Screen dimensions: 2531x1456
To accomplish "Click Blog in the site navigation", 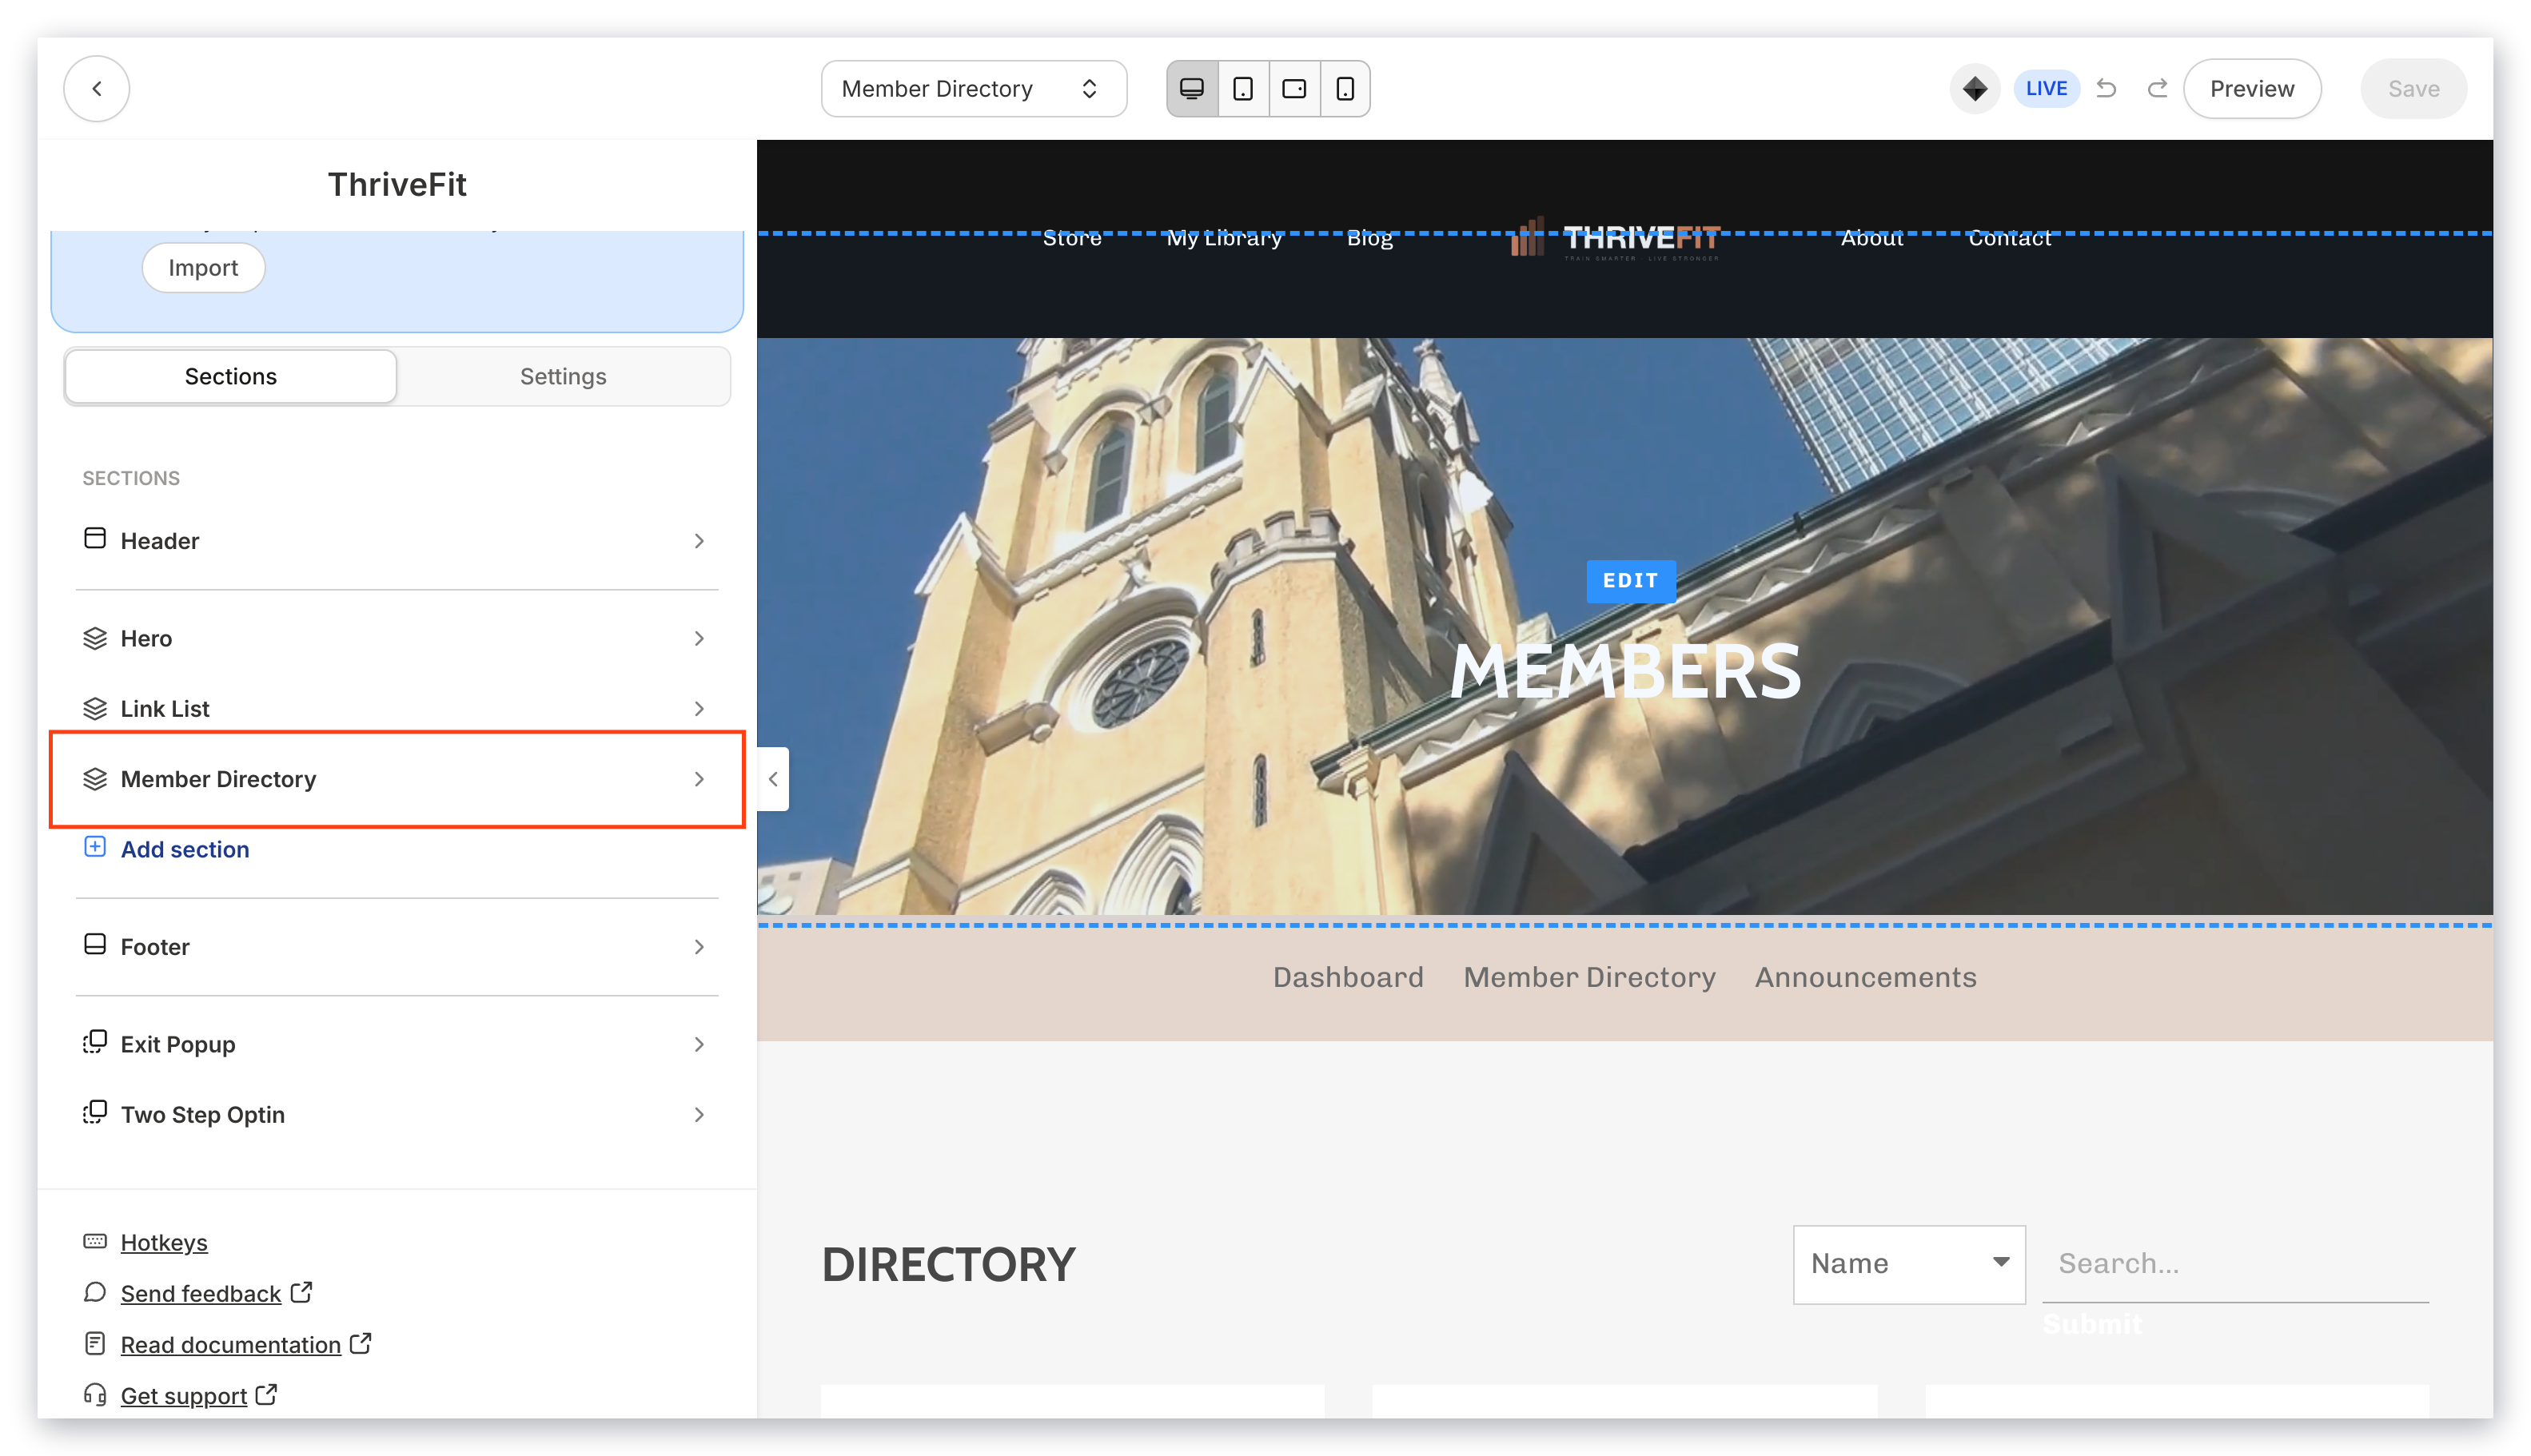I will 1369,238.
